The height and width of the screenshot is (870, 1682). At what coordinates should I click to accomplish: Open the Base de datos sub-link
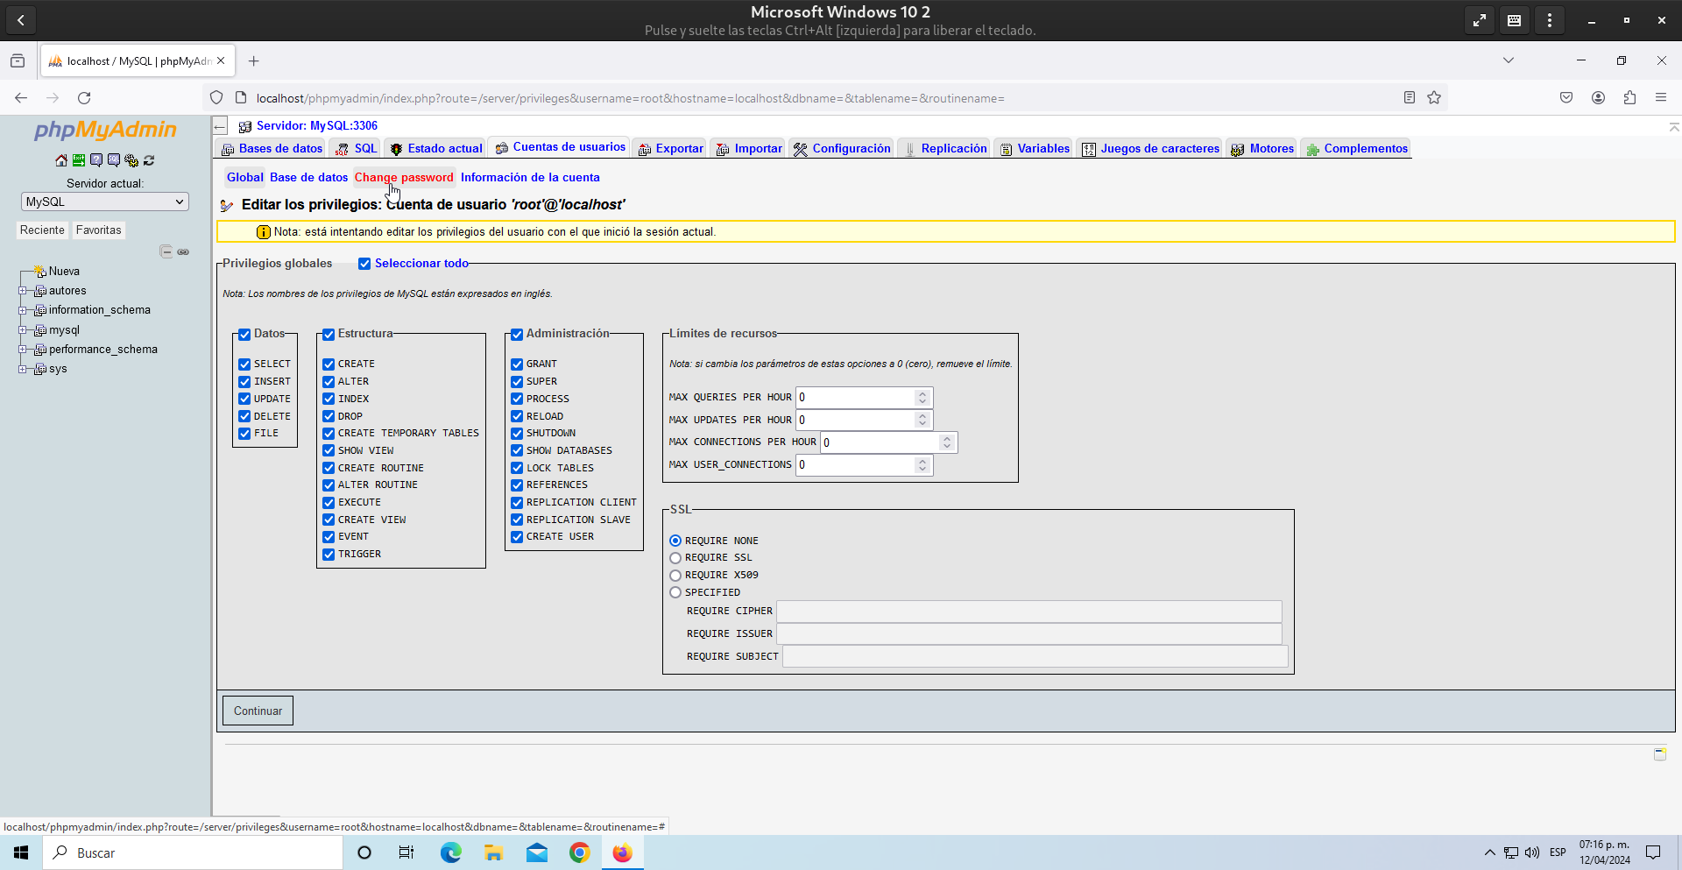tap(308, 177)
